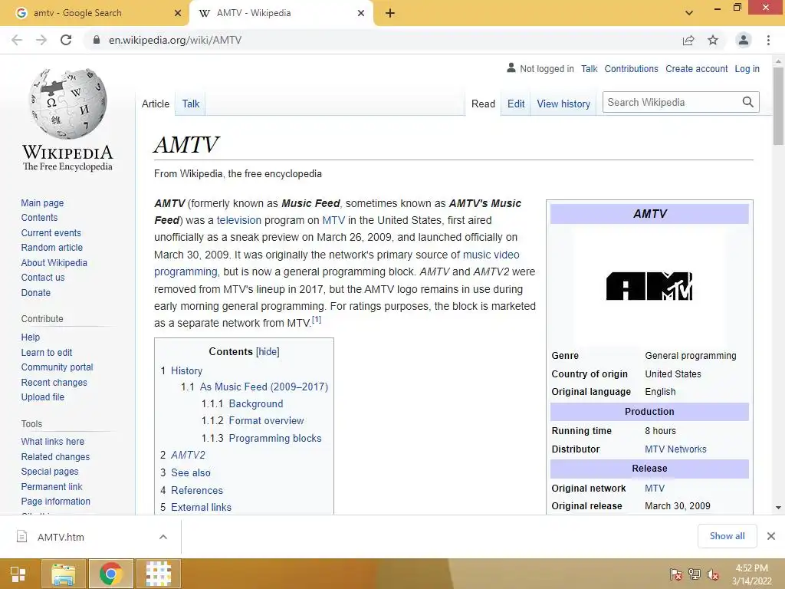Select the View history tab
Image resolution: width=785 pixels, height=589 pixels.
[563, 104]
